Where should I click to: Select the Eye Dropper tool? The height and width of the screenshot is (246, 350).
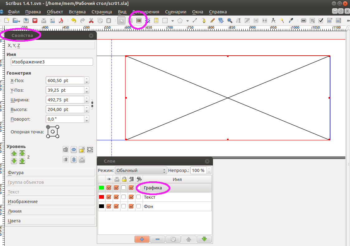tap(291, 21)
